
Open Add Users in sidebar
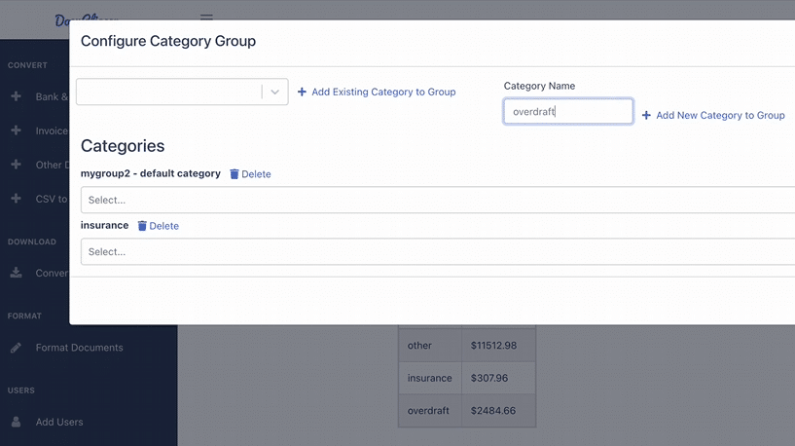pyautogui.click(x=59, y=422)
